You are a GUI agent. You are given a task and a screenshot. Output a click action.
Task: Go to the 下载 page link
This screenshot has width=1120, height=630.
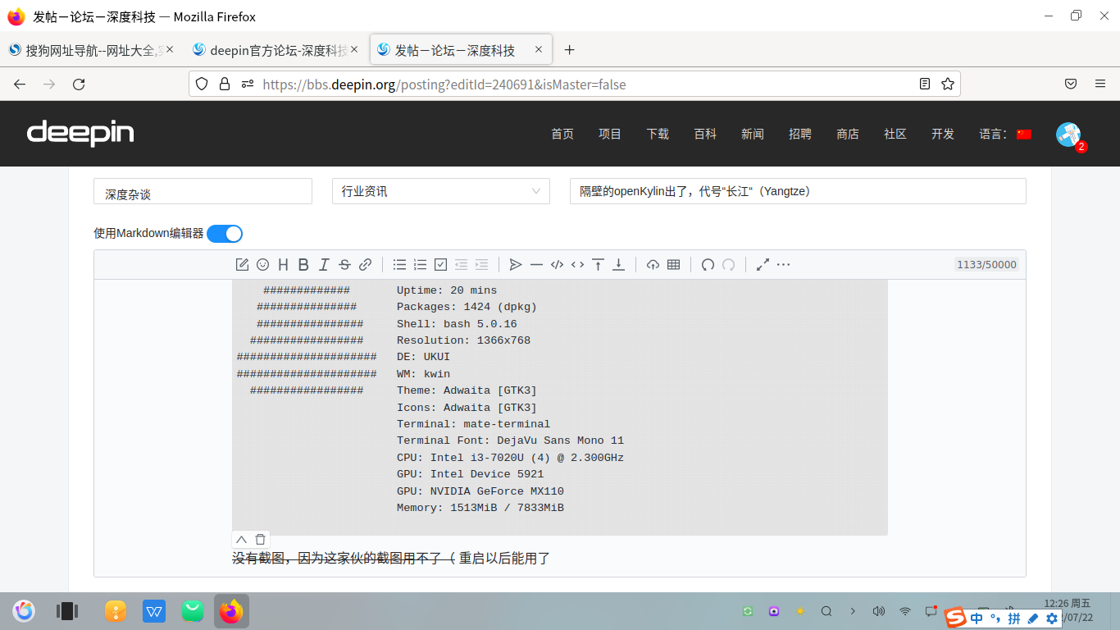pyautogui.click(x=657, y=134)
